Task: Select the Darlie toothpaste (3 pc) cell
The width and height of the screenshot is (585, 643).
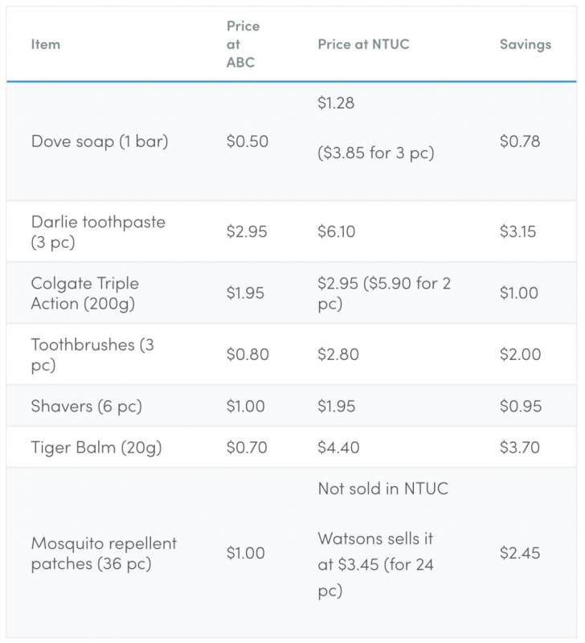Action: [x=98, y=231]
